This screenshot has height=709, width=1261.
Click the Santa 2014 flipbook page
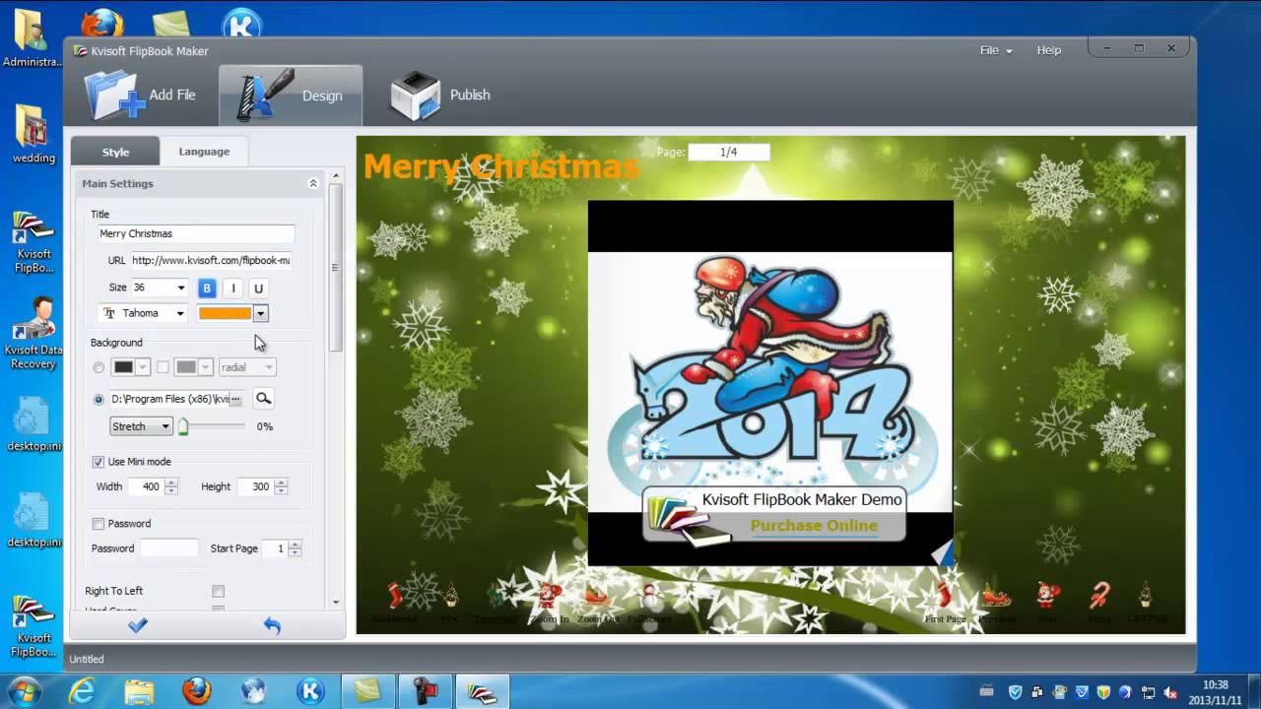click(x=770, y=383)
